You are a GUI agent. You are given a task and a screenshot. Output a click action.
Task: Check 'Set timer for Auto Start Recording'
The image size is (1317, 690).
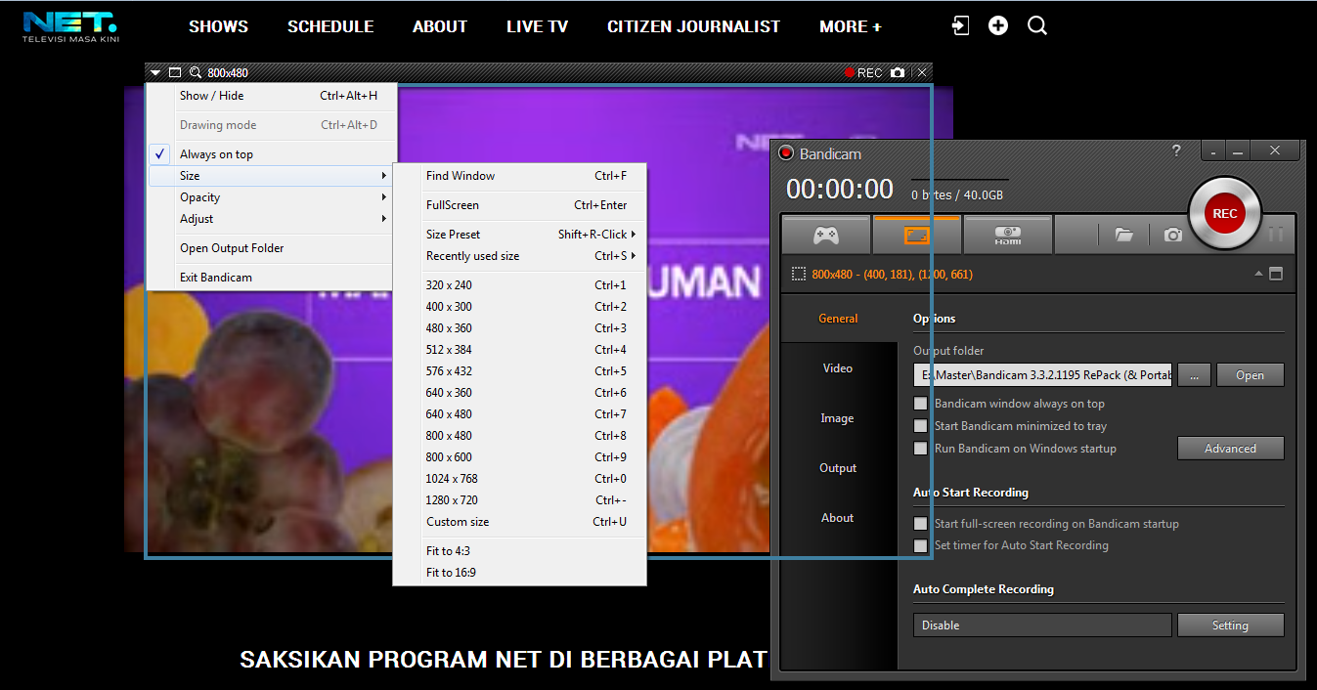pyautogui.click(x=920, y=545)
